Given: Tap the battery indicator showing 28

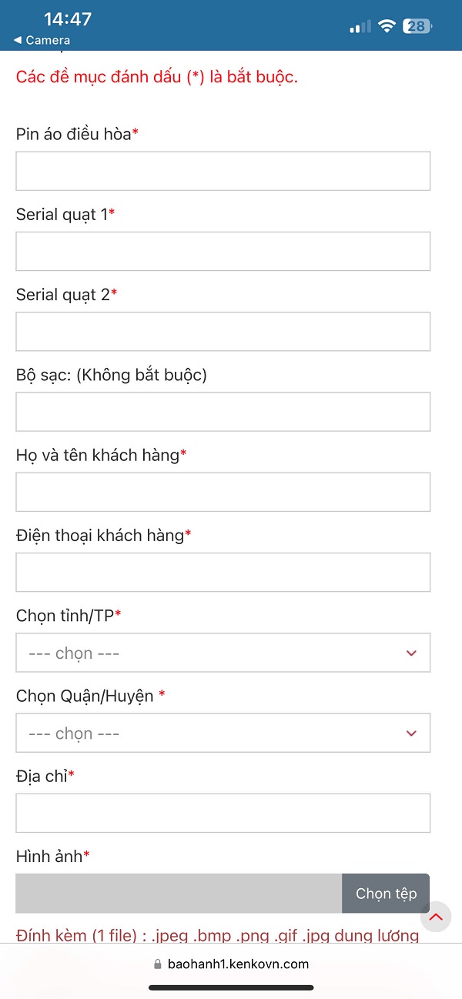Looking at the screenshot, I should click(414, 25).
